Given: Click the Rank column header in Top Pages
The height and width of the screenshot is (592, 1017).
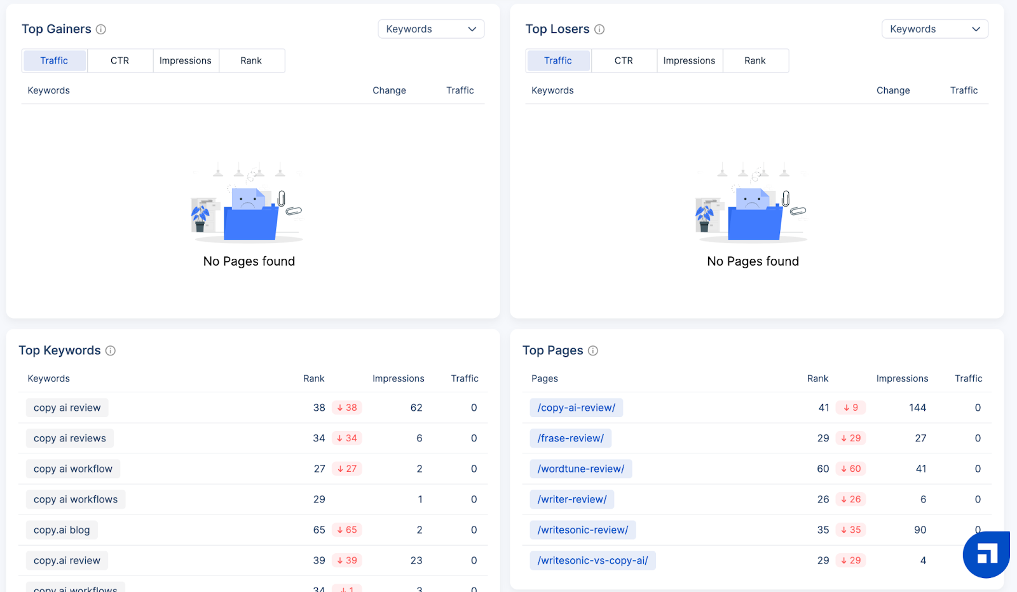Looking at the screenshot, I should [818, 378].
